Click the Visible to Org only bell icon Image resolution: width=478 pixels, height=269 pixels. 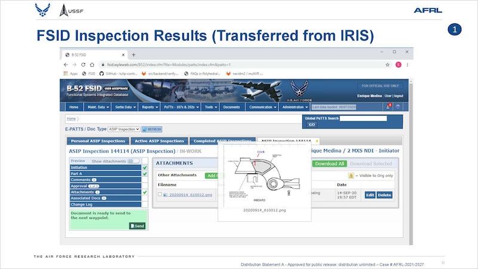pos(351,176)
